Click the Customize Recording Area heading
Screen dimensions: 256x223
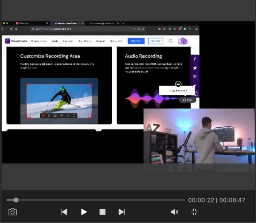[x=50, y=56]
